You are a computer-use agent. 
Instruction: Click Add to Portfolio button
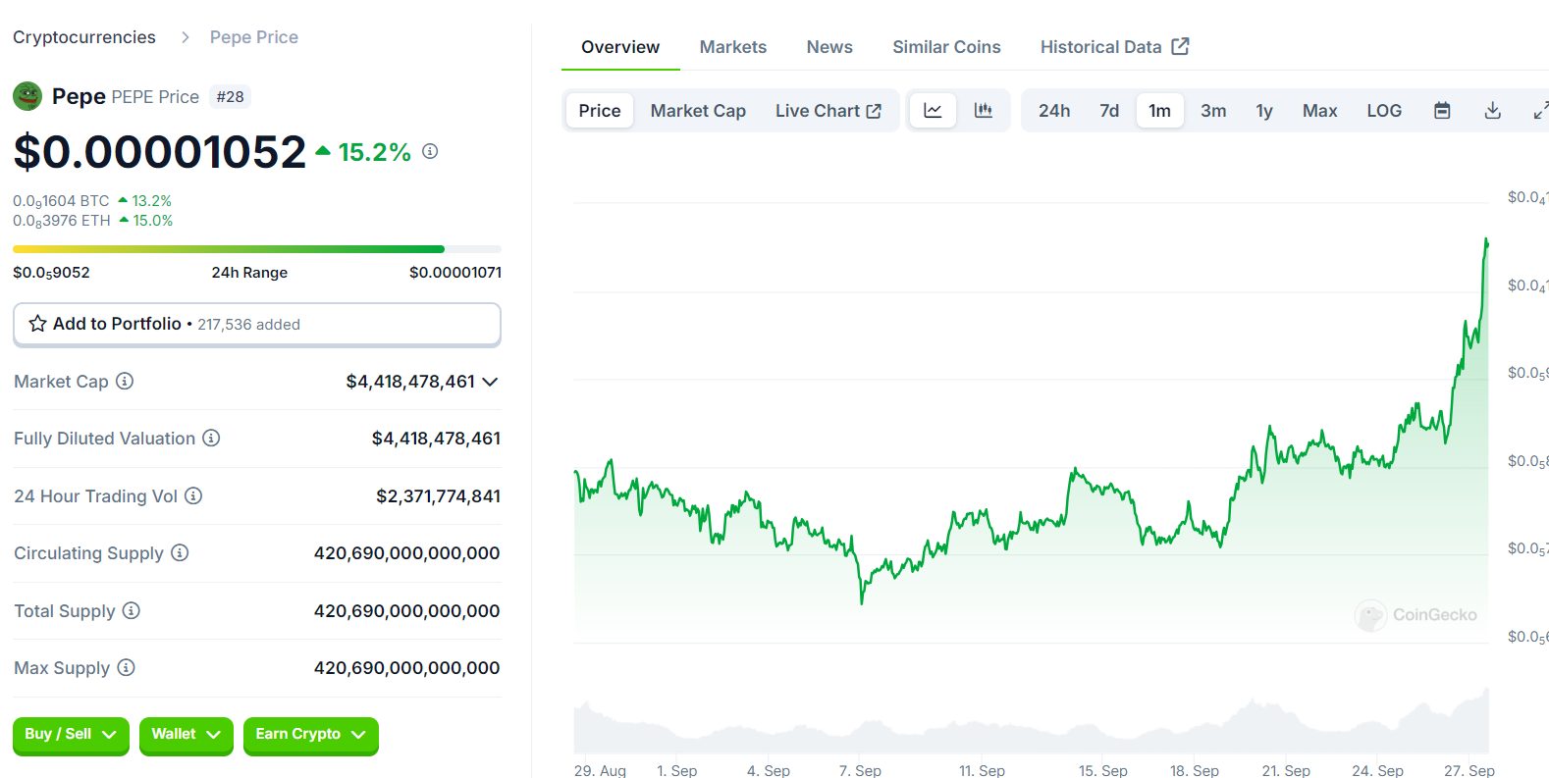[257, 324]
